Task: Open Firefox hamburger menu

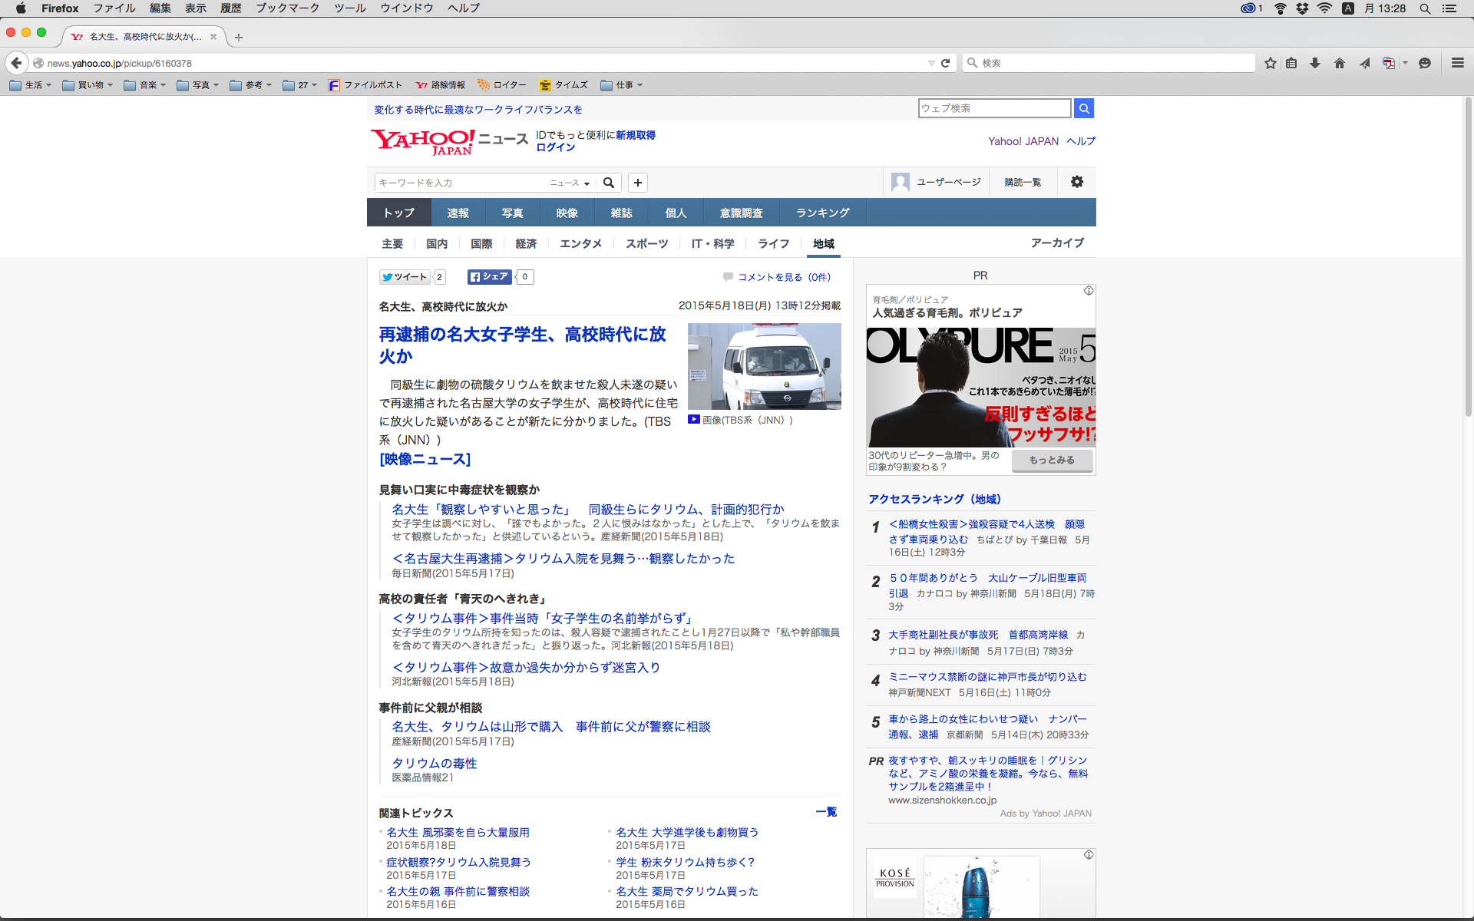Action: click(x=1457, y=63)
